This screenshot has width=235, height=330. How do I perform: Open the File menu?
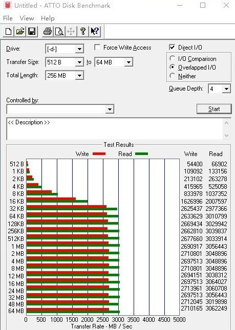click(x=8, y=18)
